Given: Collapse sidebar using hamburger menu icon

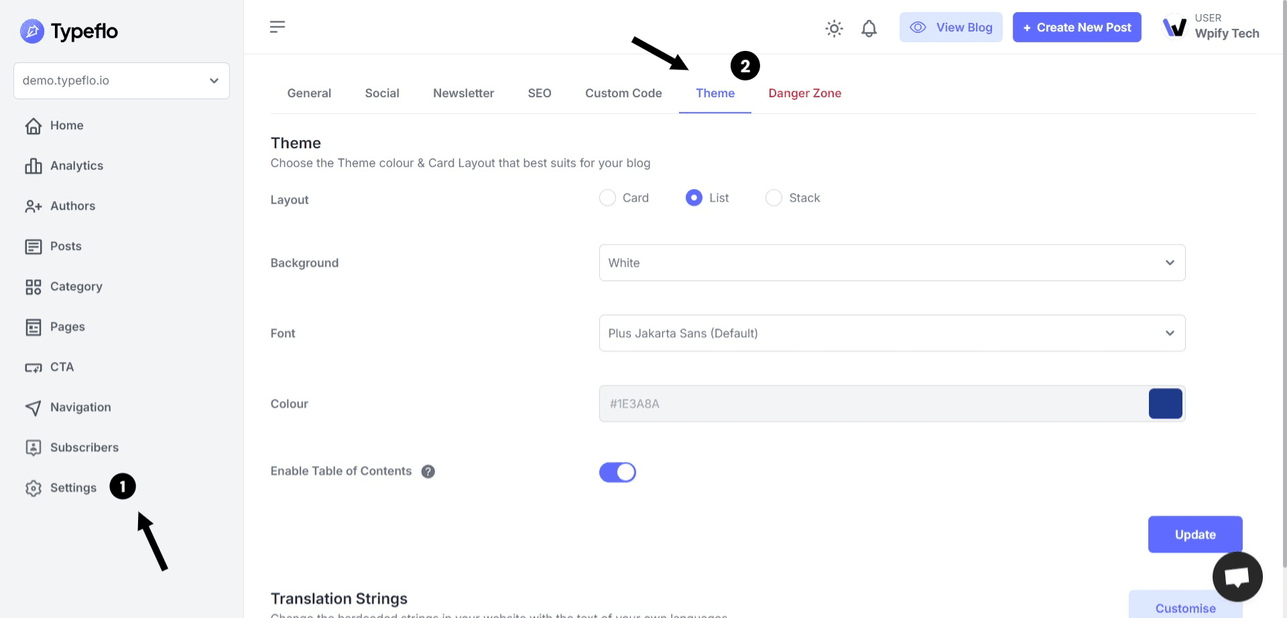Looking at the screenshot, I should click(278, 27).
